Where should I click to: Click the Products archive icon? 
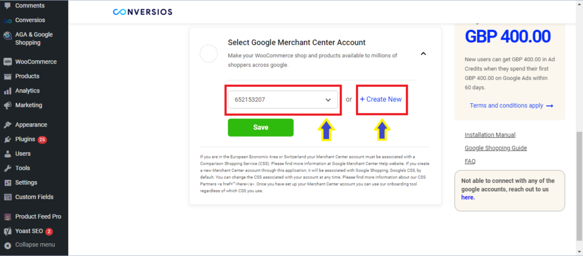(7, 76)
